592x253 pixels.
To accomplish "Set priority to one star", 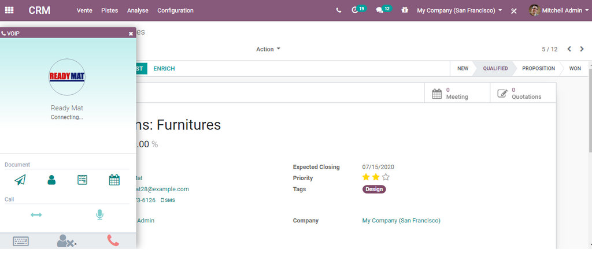I will (x=366, y=178).
